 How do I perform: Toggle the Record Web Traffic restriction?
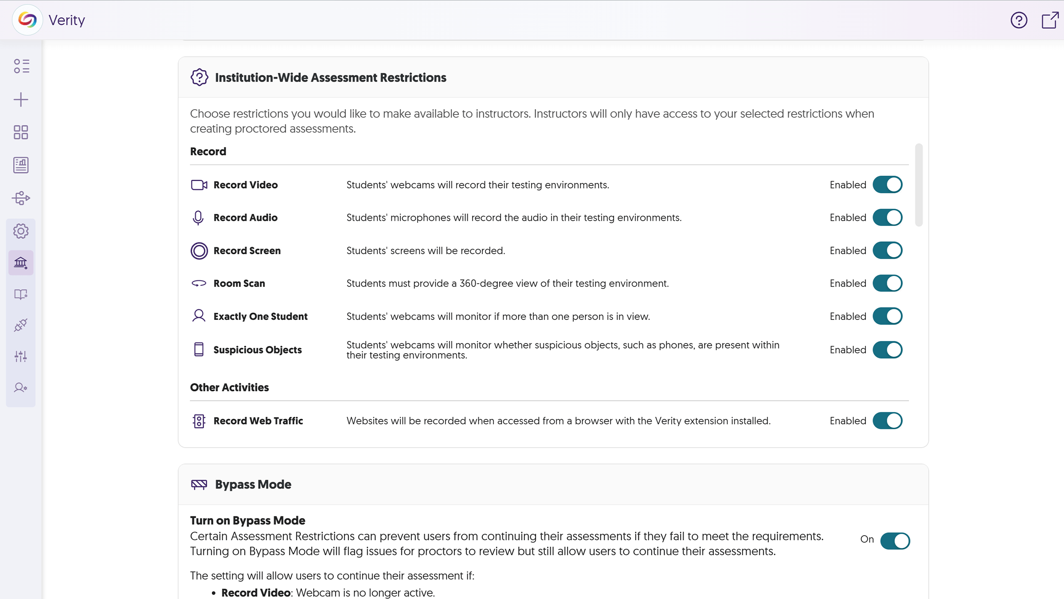888,421
